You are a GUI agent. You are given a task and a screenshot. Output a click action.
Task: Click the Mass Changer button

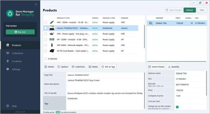click(174, 10)
